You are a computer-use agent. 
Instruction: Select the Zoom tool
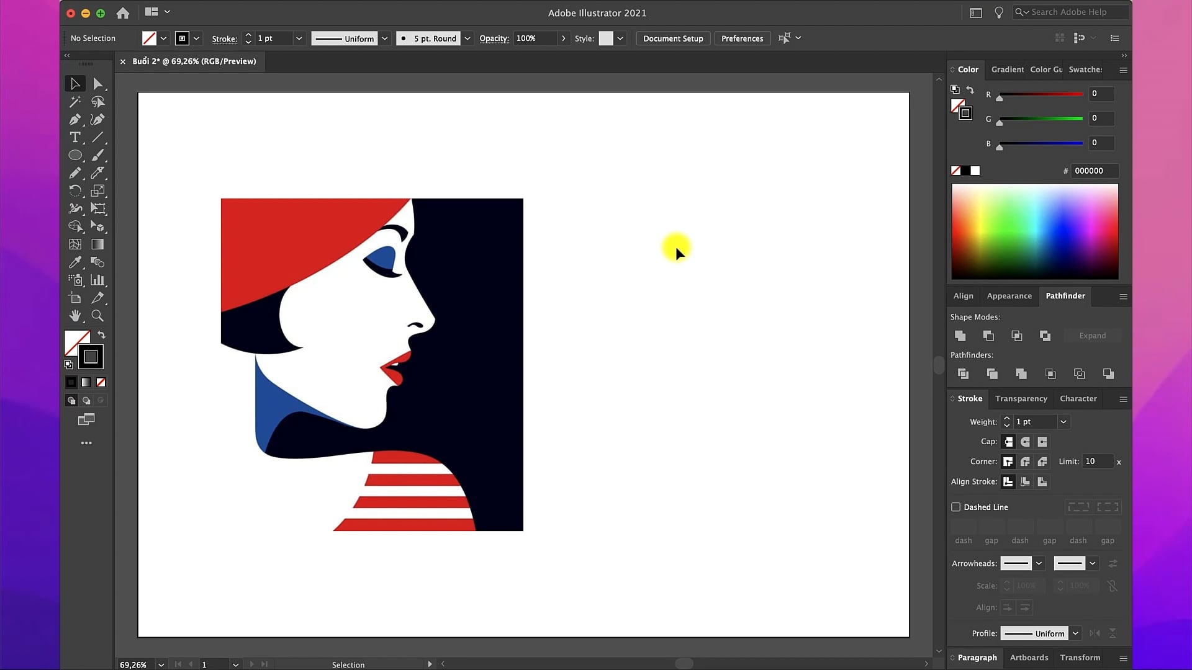(x=97, y=316)
